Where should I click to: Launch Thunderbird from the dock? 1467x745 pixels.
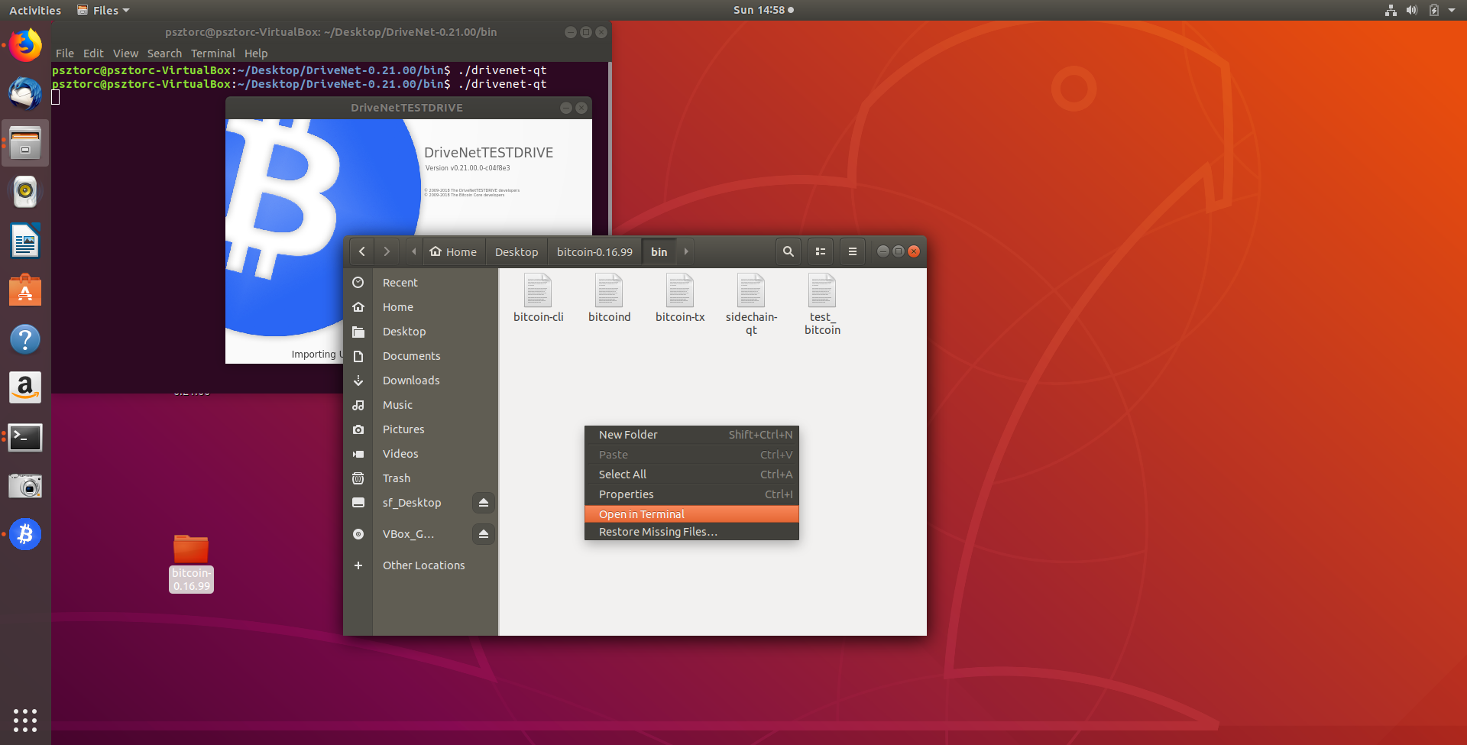coord(25,94)
